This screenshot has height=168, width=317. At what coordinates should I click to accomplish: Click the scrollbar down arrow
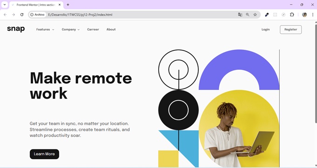click(316, 166)
